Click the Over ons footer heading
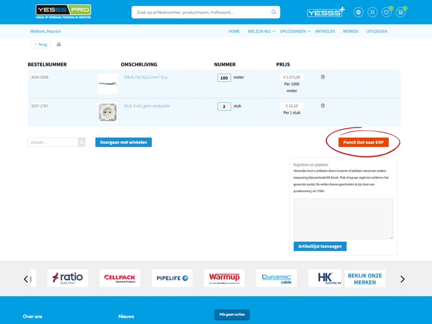This screenshot has height=324, width=432. click(32, 316)
